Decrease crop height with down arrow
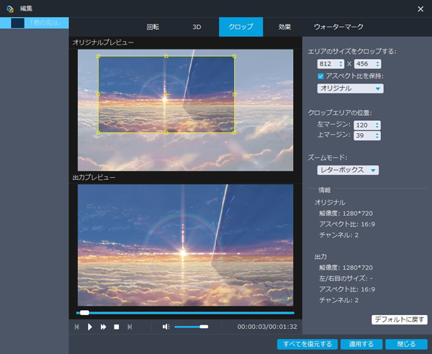The image size is (432, 354). coord(378,65)
